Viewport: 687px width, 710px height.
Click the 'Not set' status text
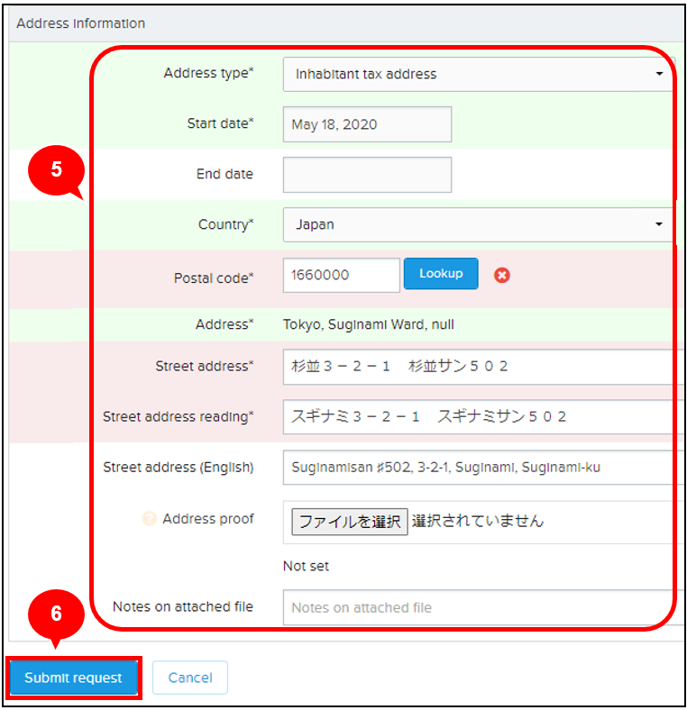tap(306, 566)
